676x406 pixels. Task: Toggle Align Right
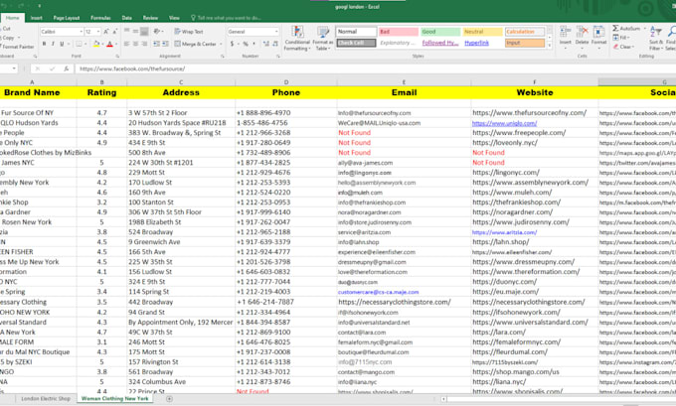(144, 44)
